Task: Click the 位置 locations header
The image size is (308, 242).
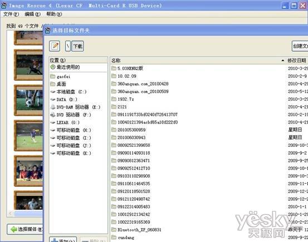Action: click(78, 60)
